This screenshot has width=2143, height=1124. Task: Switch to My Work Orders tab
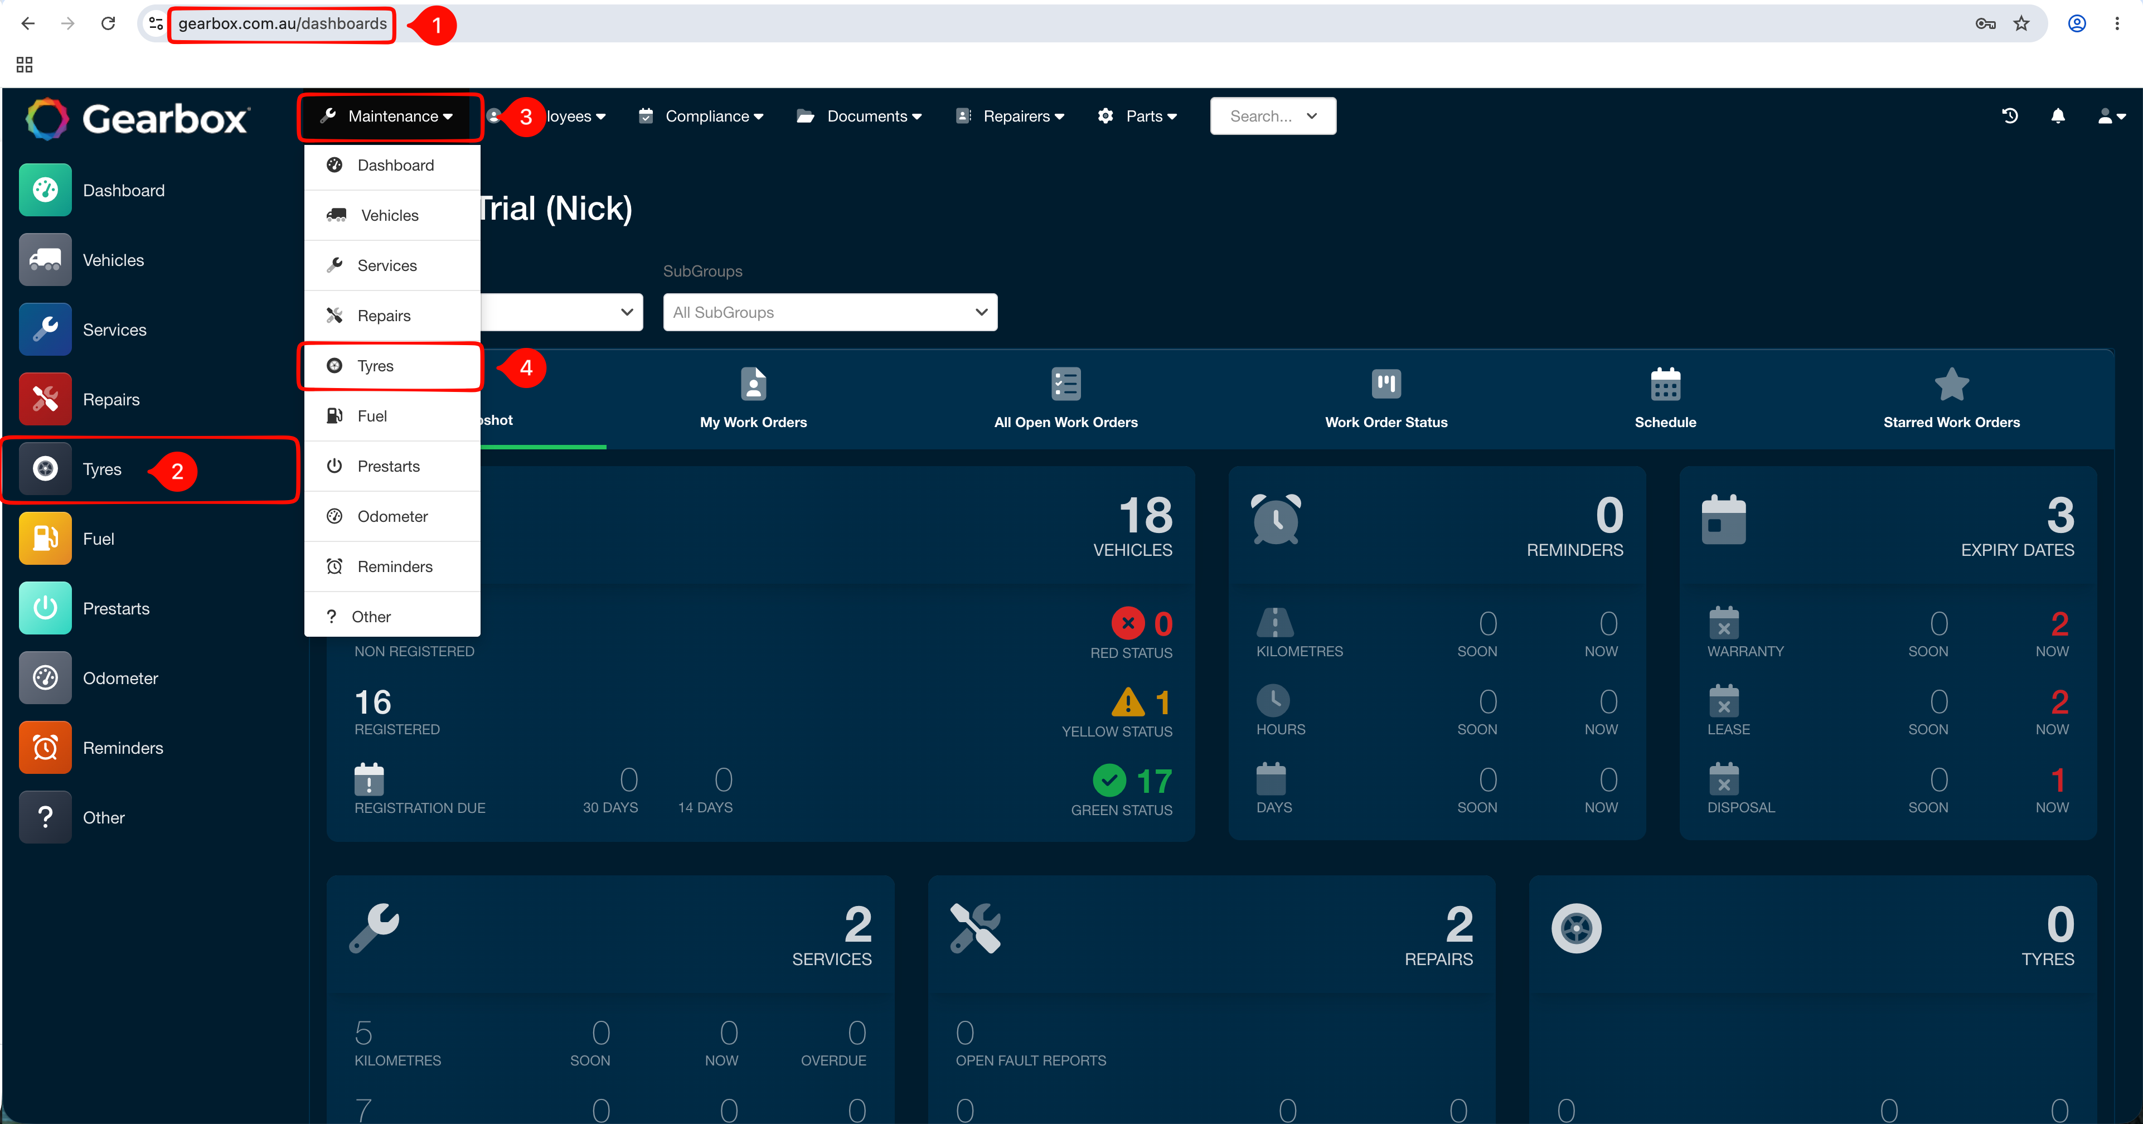(753, 399)
